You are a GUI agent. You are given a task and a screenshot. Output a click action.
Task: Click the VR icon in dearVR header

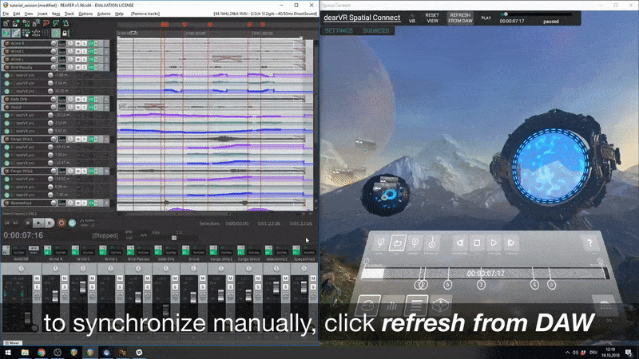point(412,18)
